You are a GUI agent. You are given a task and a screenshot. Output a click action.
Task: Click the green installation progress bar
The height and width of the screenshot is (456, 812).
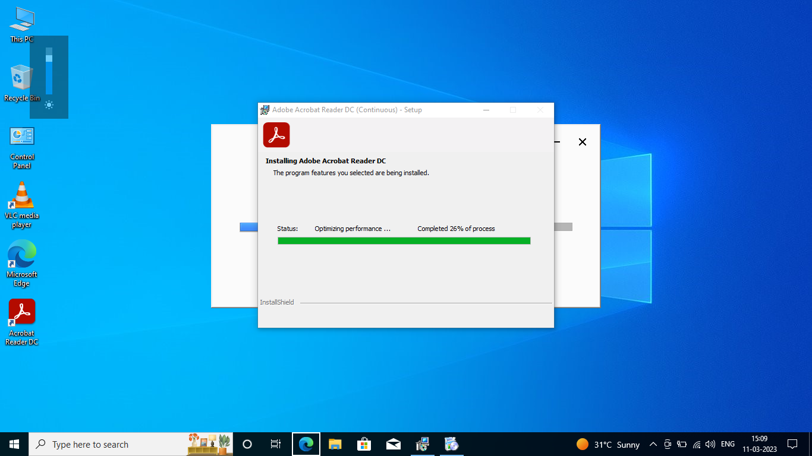[404, 240]
